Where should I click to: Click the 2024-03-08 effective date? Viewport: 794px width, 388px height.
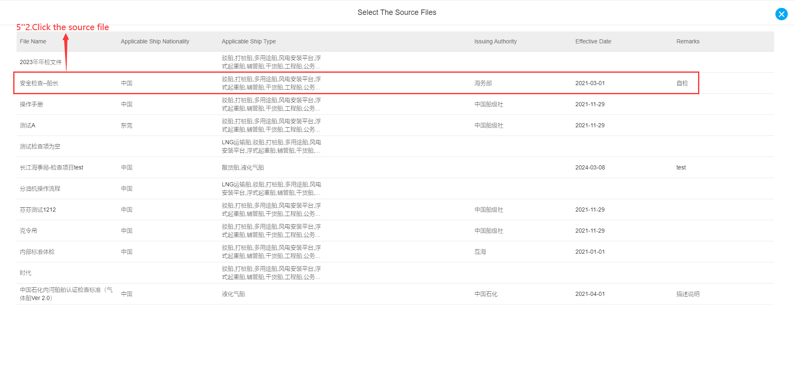pos(590,167)
